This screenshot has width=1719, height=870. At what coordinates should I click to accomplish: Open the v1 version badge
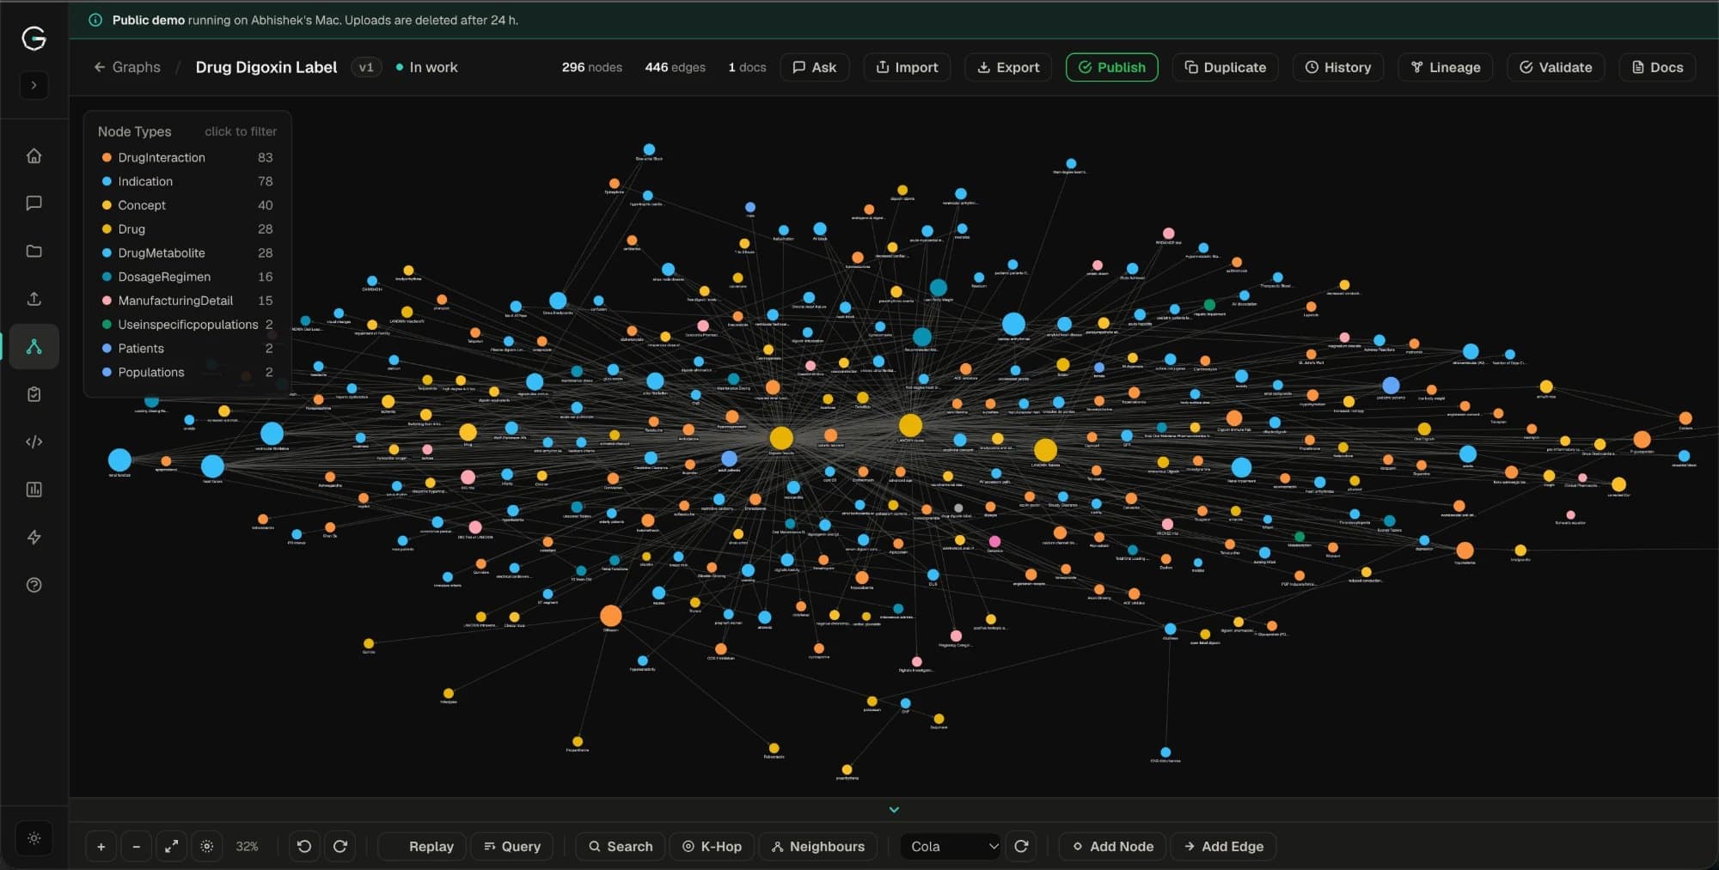pos(366,67)
